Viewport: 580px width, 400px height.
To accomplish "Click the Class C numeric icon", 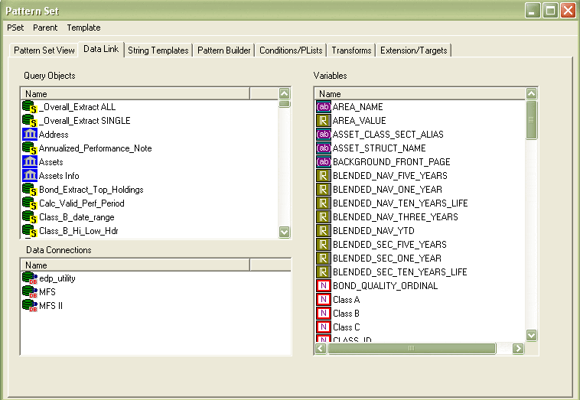I will (324, 327).
